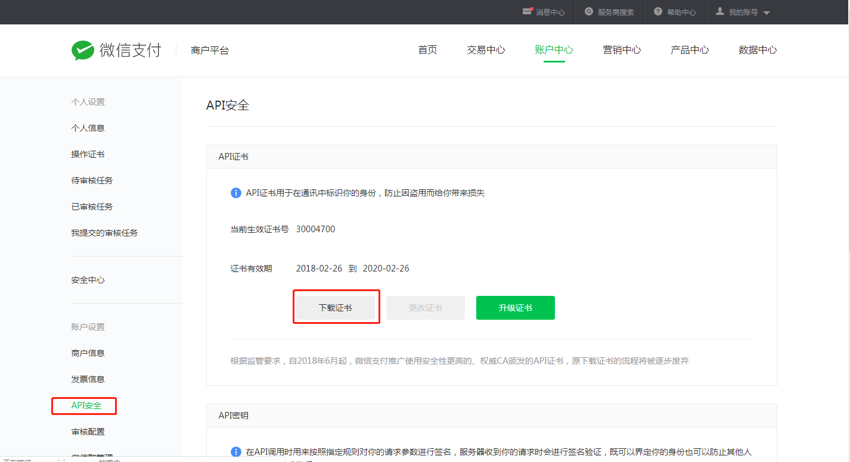Open 消息中心 link
The height and width of the screenshot is (462, 850).
click(550, 12)
